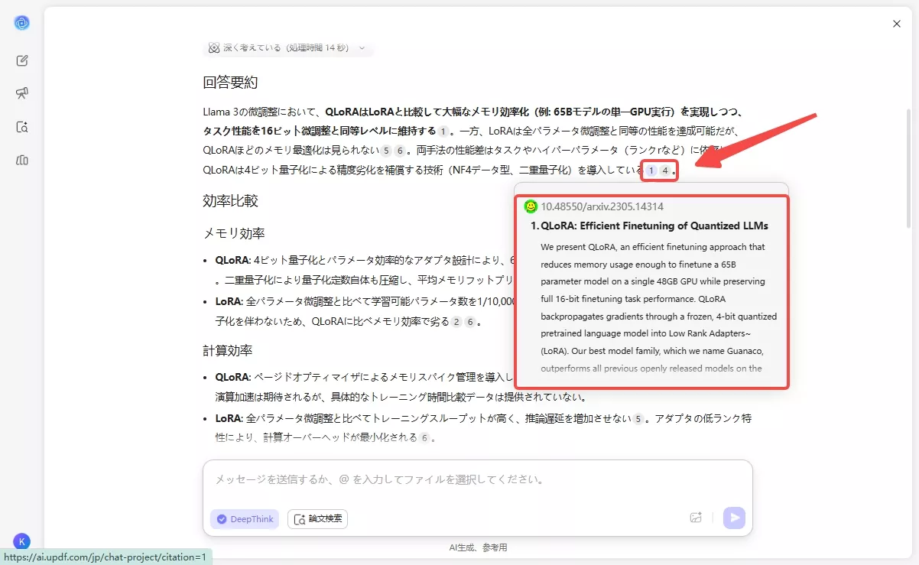The image size is (919, 565).
Task: Open the DOI link 10.48550/arxiv.2305.14314
Action: [602, 206]
